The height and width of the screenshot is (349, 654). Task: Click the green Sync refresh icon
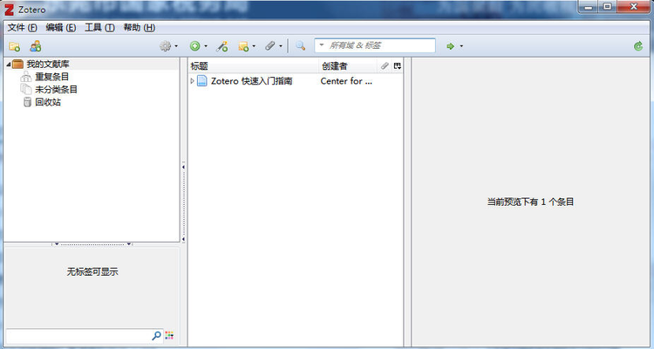[x=638, y=46]
